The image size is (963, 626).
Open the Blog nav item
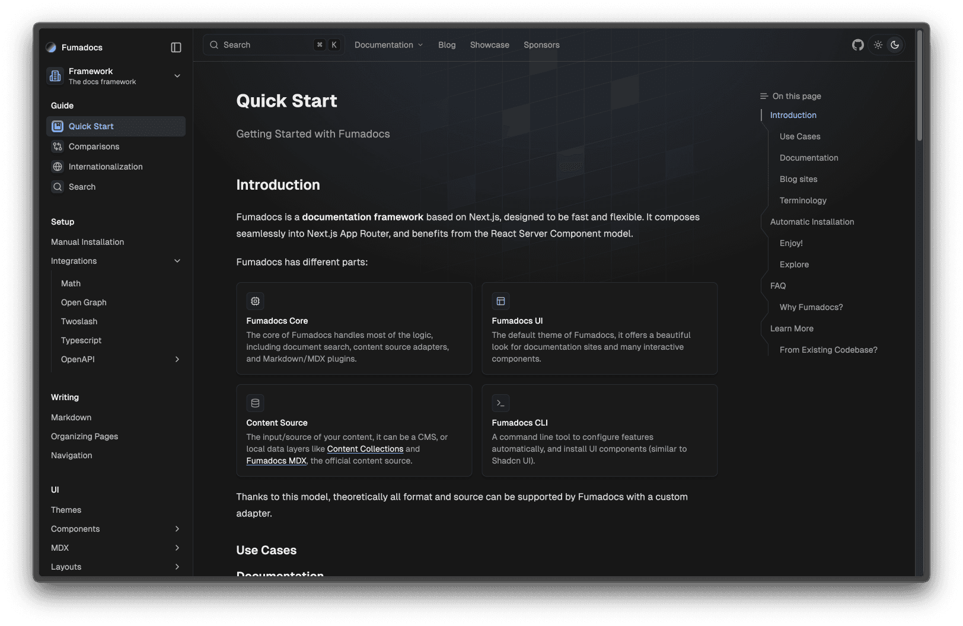tap(447, 45)
